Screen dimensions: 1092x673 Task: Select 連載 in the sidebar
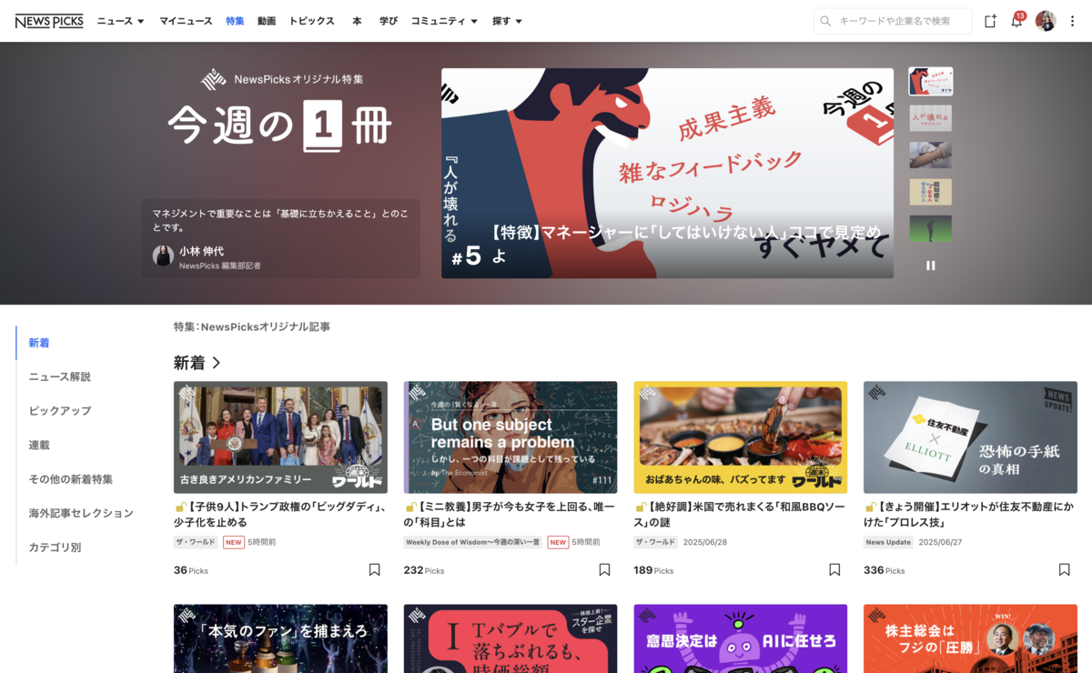(x=39, y=446)
